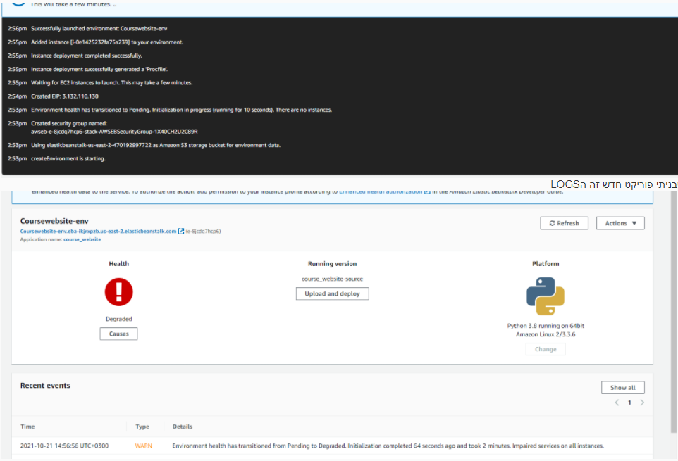Select the Degraded health status label
678x461 pixels.
tap(118, 319)
